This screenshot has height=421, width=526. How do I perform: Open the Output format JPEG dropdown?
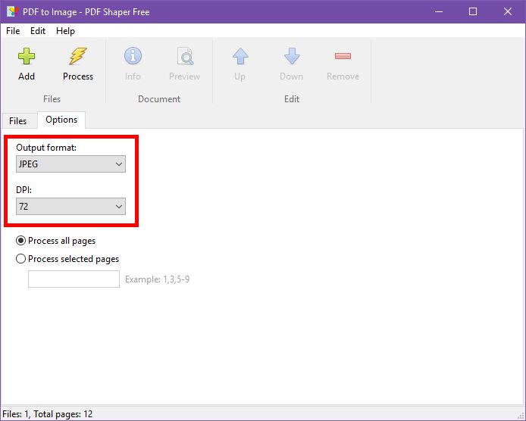click(70, 164)
